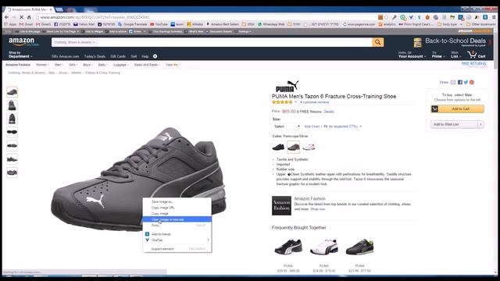
Task: Select third shoe thumbnail showing the top view
Action: point(12,119)
